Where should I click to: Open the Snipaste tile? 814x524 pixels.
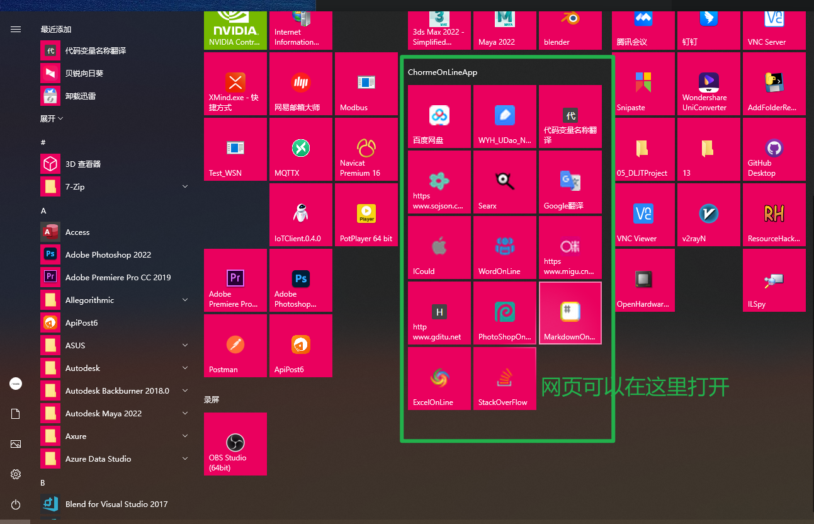pos(643,84)
